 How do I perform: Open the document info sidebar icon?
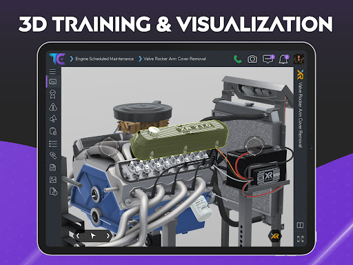[53, 191]
